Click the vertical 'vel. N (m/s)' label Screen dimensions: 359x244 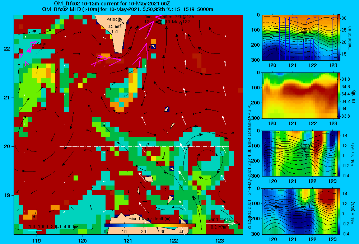[353, 155]
